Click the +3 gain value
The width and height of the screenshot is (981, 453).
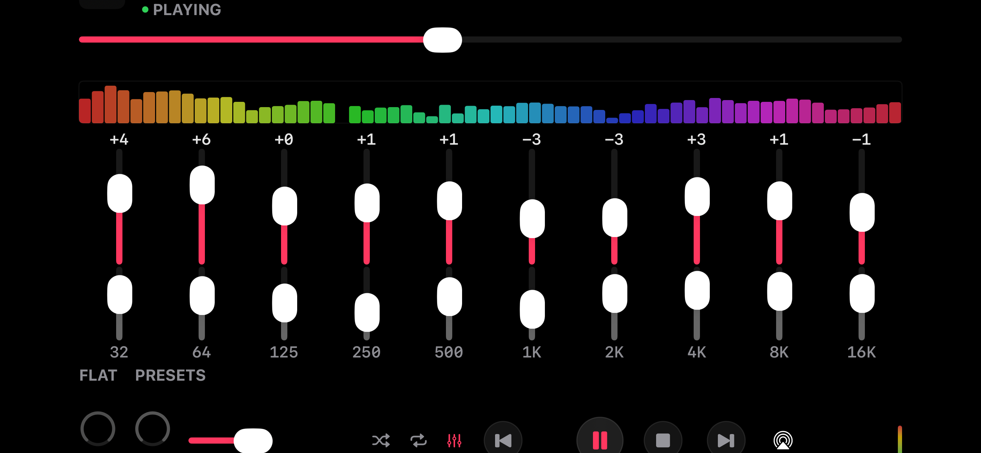[x=696, y=139]
